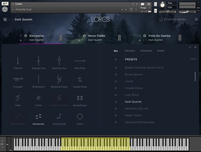Switch to the ORGANIC preset filter tab
The image size is (201, 152).
[x=130, y=51]
